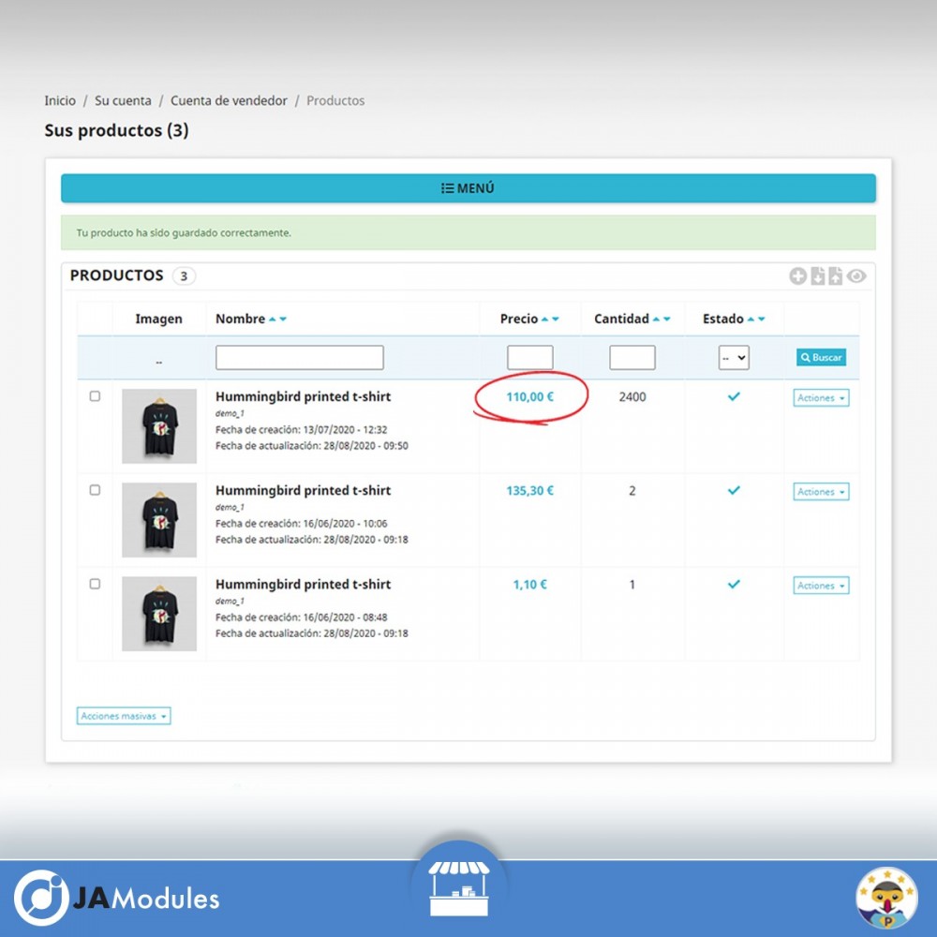This screenshot has width=937, height=937.
Task: Click the add new product plus icon
Action: pos(798,276)
